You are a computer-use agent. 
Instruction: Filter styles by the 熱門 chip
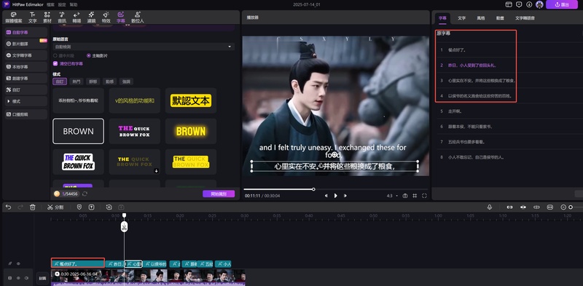click(76, 82)
